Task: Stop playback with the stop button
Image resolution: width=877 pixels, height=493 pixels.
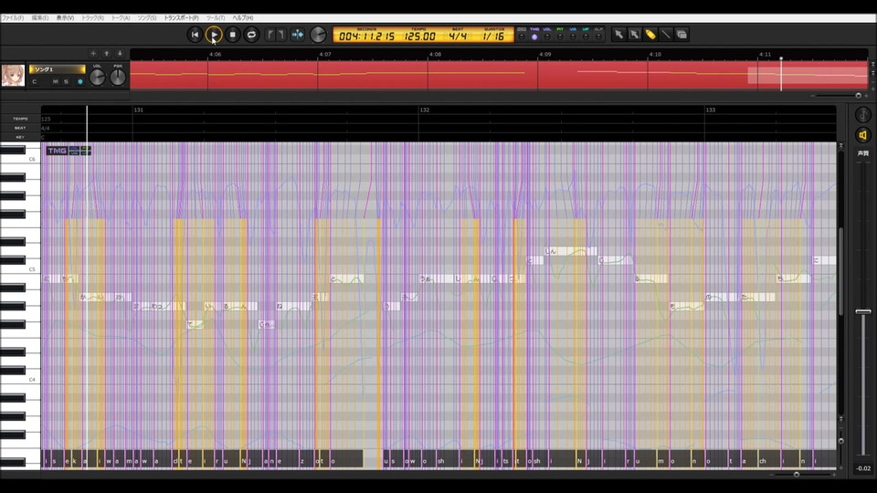Action: click(233, 35)
